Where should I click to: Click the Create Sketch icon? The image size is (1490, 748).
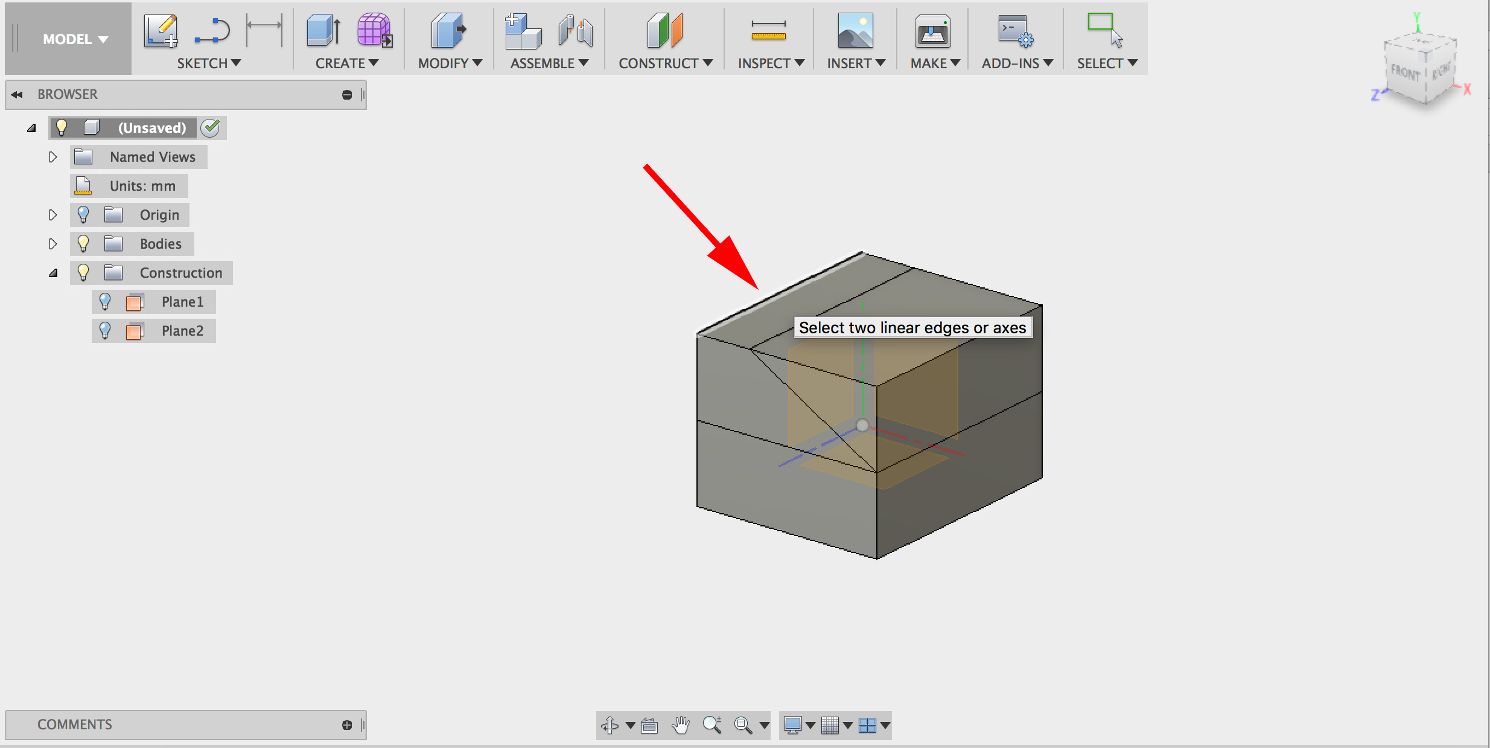161,31
